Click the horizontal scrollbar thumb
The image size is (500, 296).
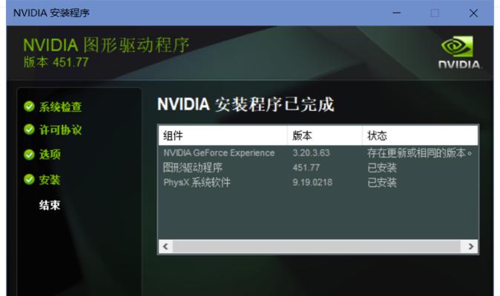point(317,246)
